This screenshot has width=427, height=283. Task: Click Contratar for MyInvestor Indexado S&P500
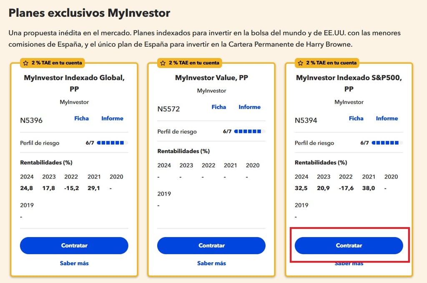pyautogui.click(x=349, y=245)
